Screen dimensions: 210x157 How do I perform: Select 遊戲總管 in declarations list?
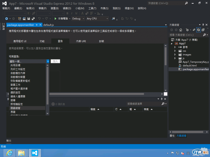pos(28,108)
